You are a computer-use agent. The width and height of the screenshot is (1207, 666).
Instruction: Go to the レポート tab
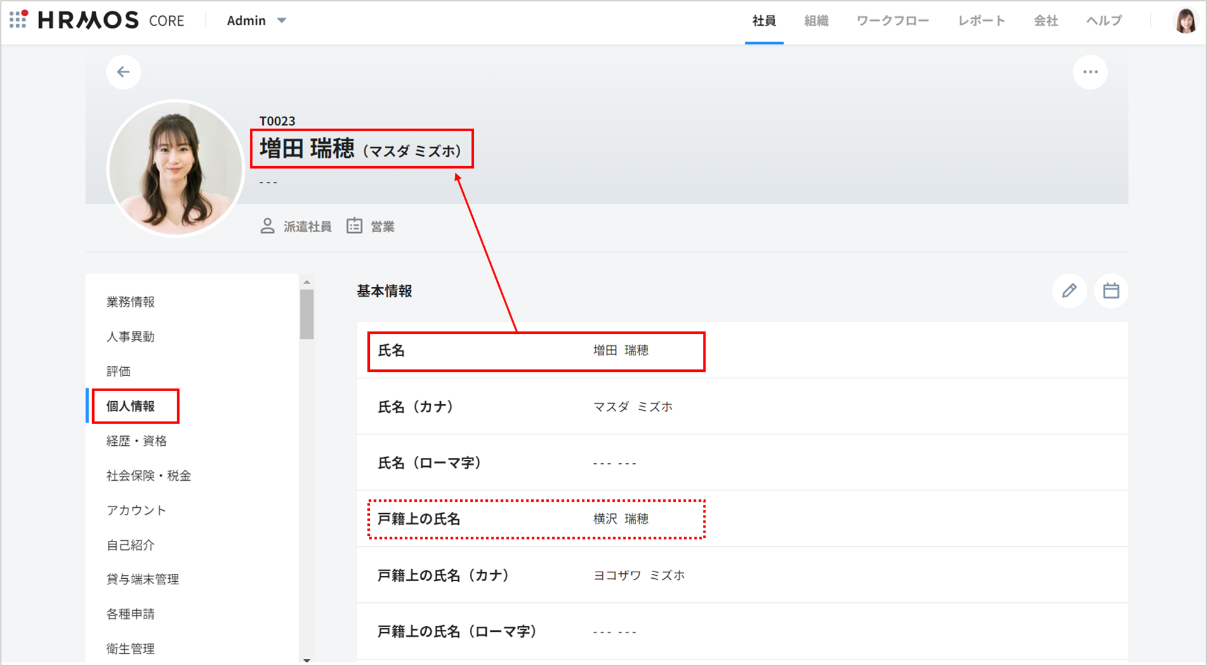982,21
